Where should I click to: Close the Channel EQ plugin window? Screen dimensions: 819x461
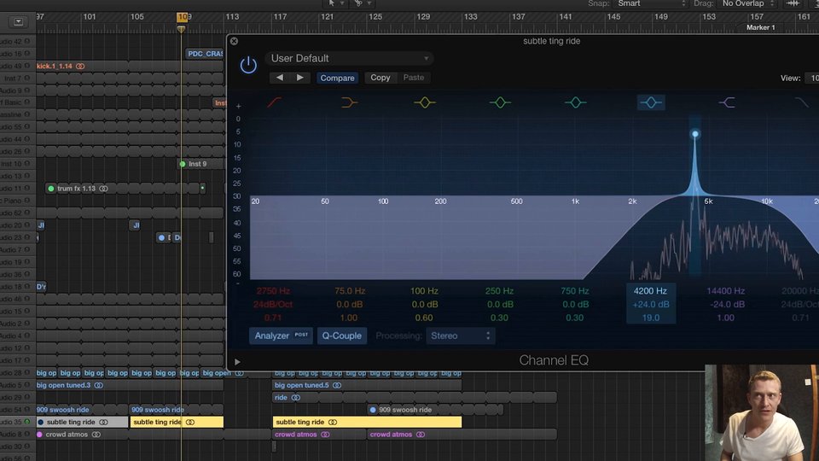coord(234,41)
